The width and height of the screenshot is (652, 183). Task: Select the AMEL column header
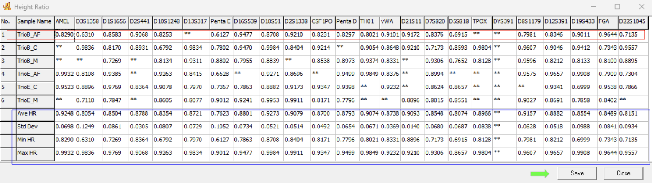[64, 22]
